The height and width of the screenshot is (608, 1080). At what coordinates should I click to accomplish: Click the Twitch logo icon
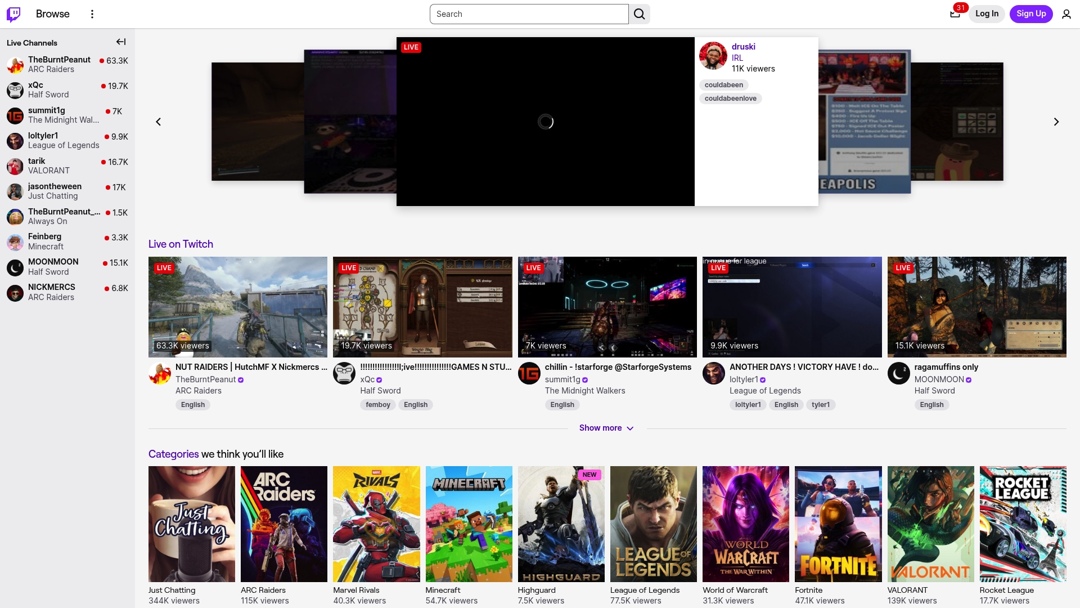point(13,14)
